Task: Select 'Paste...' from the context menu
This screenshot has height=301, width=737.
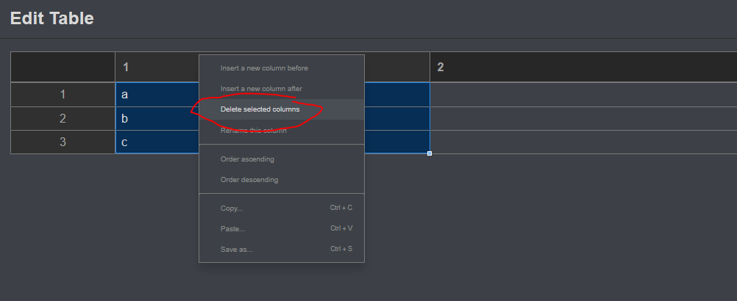Action: [x=232, y=229]
